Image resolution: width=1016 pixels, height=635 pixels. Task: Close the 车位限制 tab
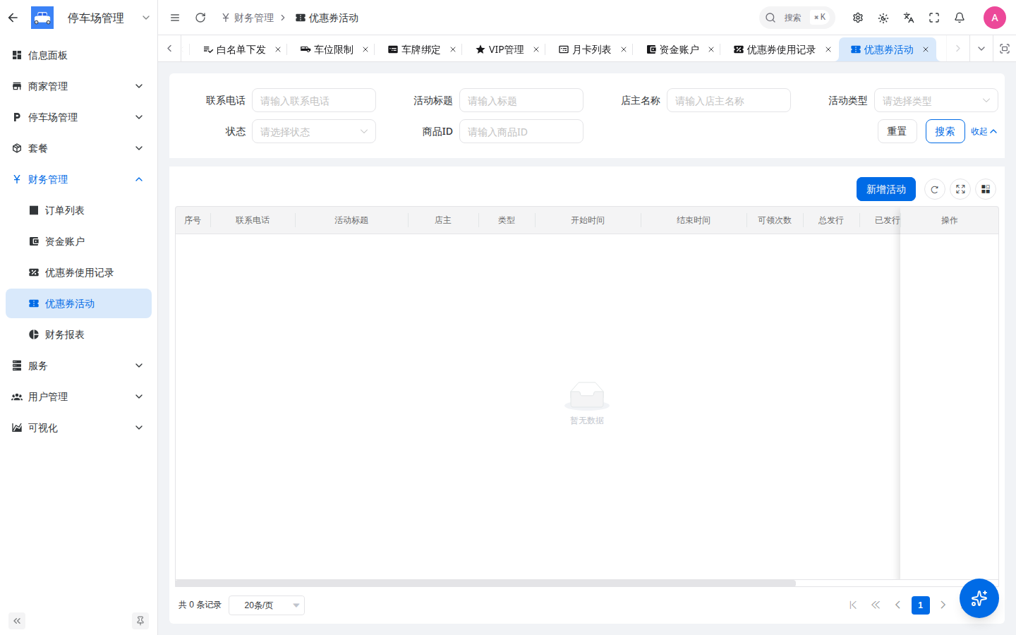coord(365,49)
